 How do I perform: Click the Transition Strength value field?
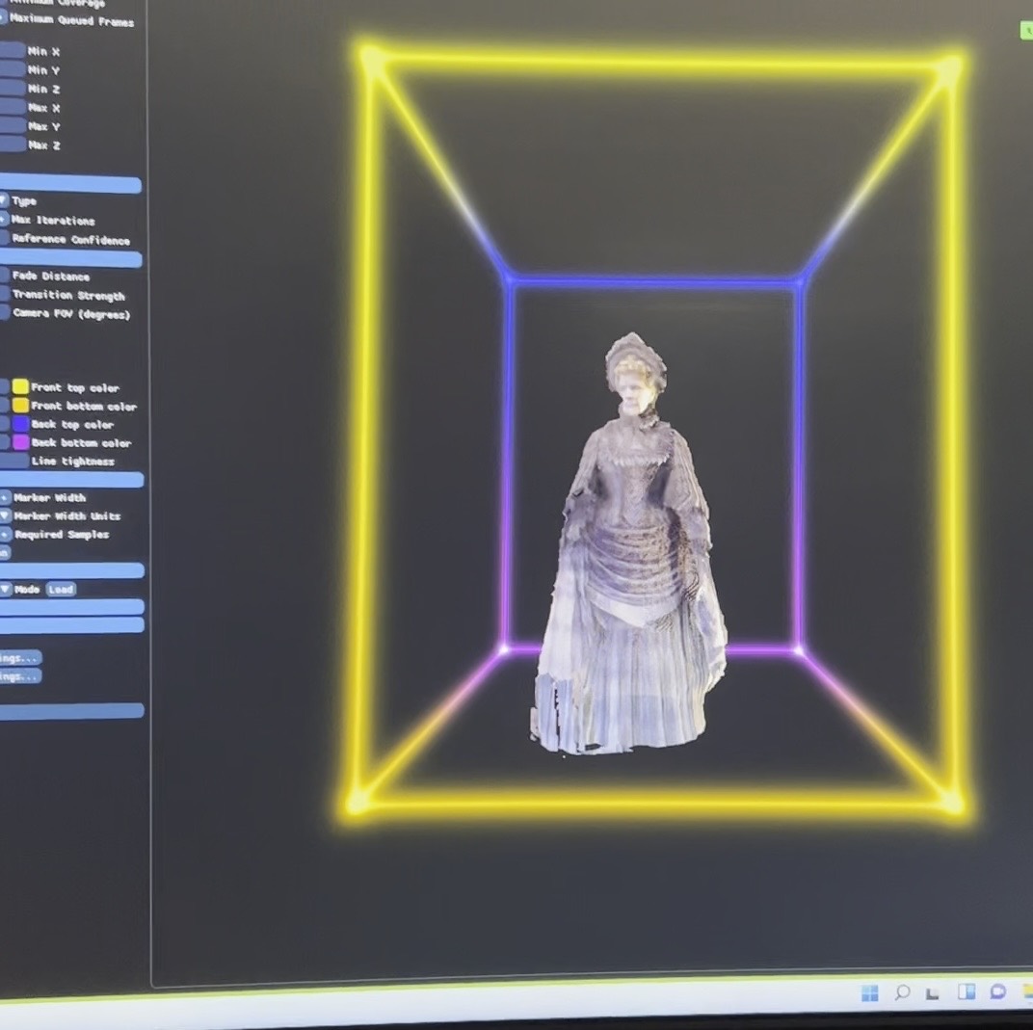coord(4,294)
